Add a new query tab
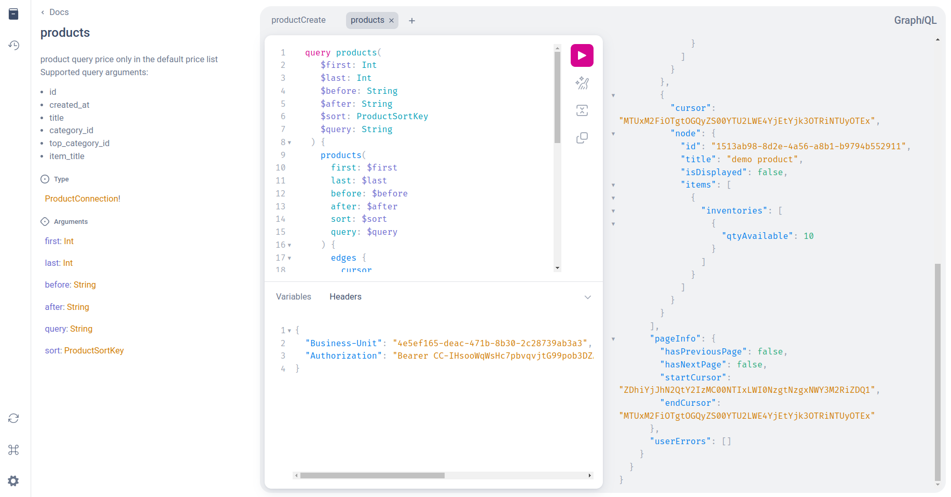Screen dimensions: 951x497 pos(412,21)
